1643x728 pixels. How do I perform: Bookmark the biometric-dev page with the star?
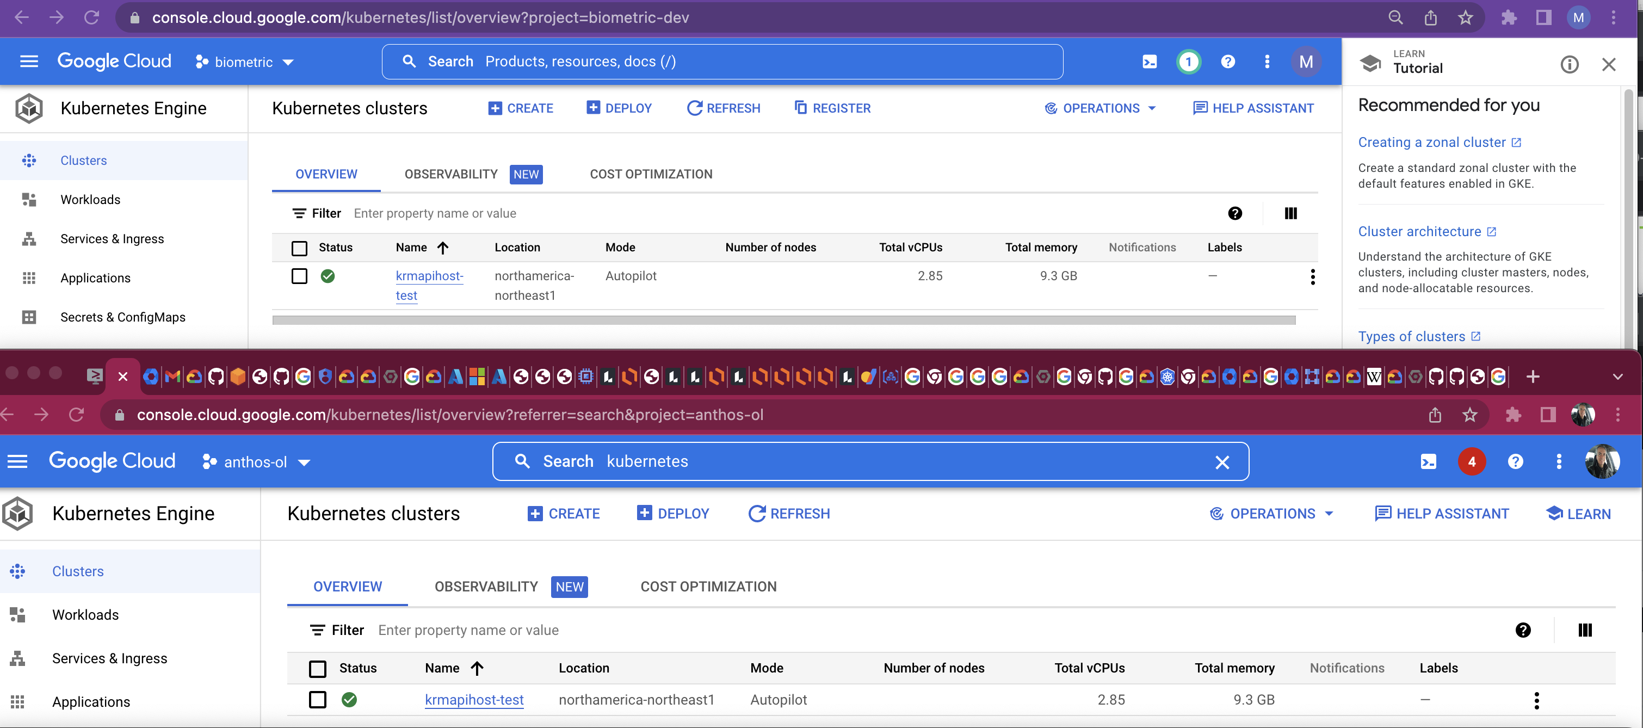pyautogui.click(x=1465, y=18)
